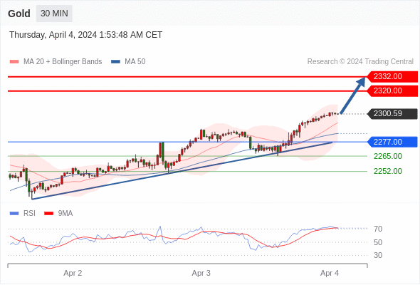
Task: Click the RSI legend label
Action: coord(29,214)
